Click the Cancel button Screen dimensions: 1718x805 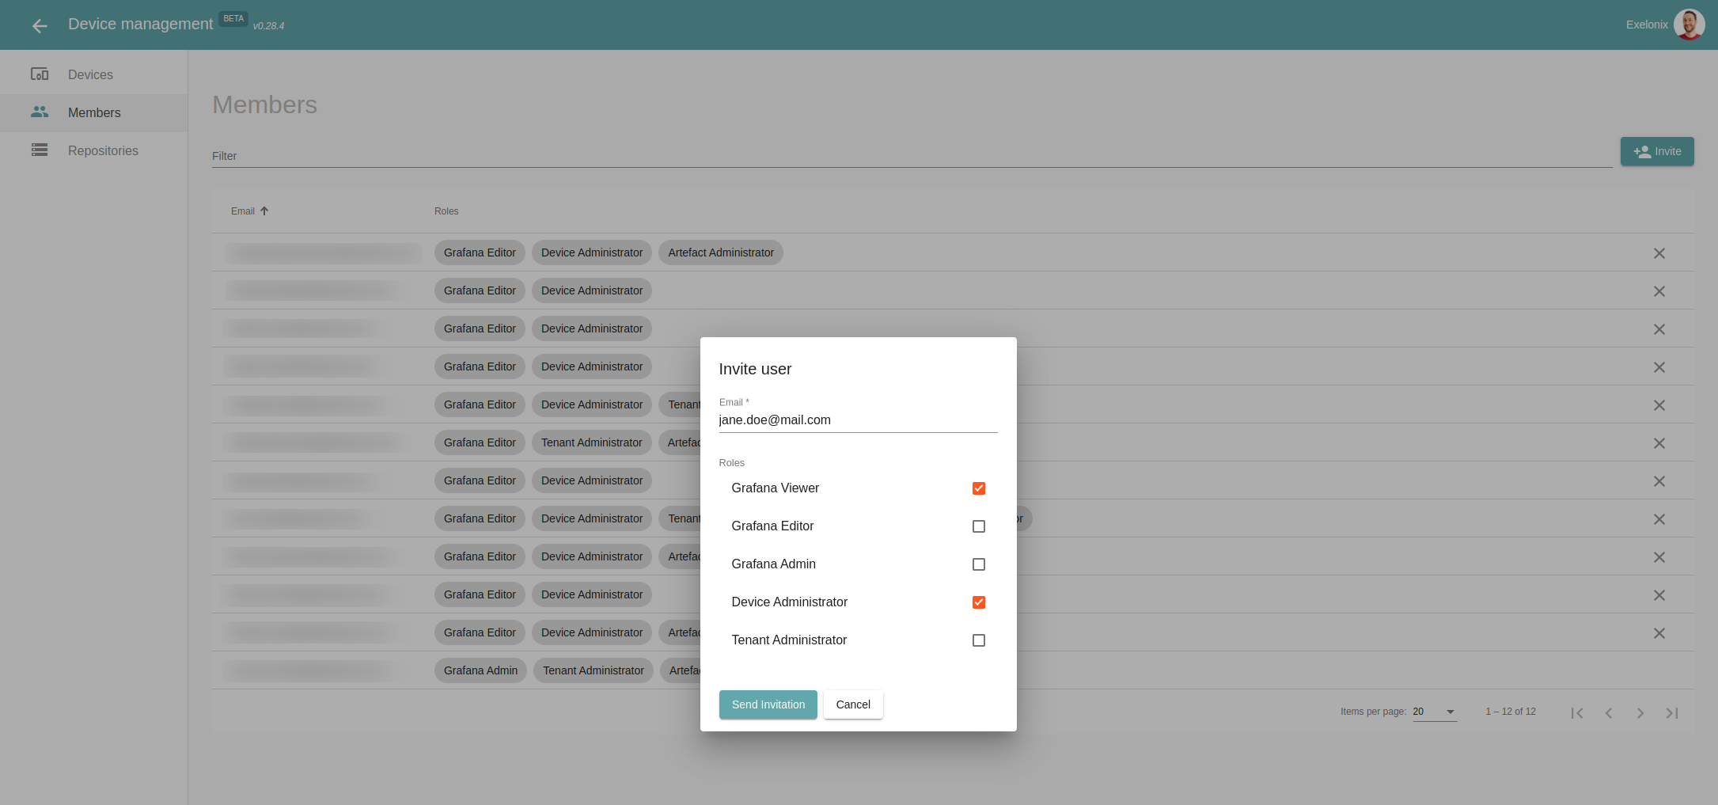click(x=853, y=704)
